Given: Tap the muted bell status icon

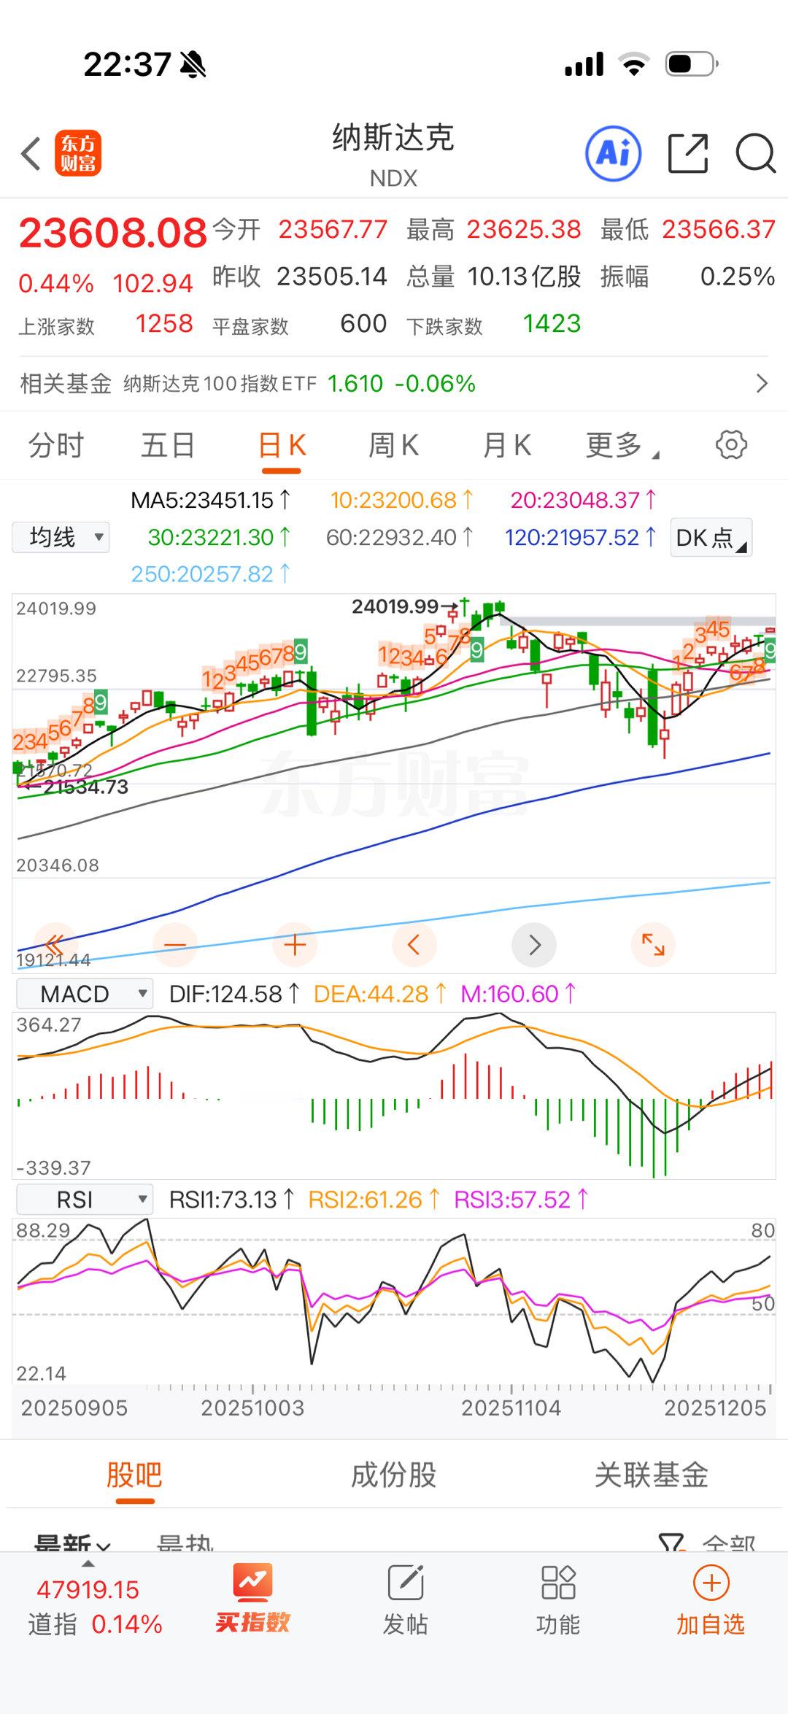Looking at the screenshot, I should (x=193, y=65).
